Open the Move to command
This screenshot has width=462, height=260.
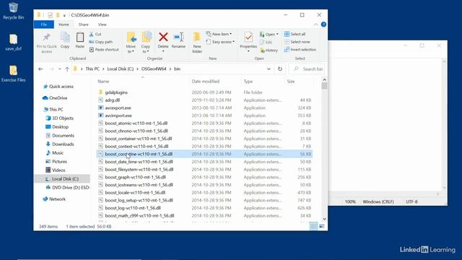131,43
